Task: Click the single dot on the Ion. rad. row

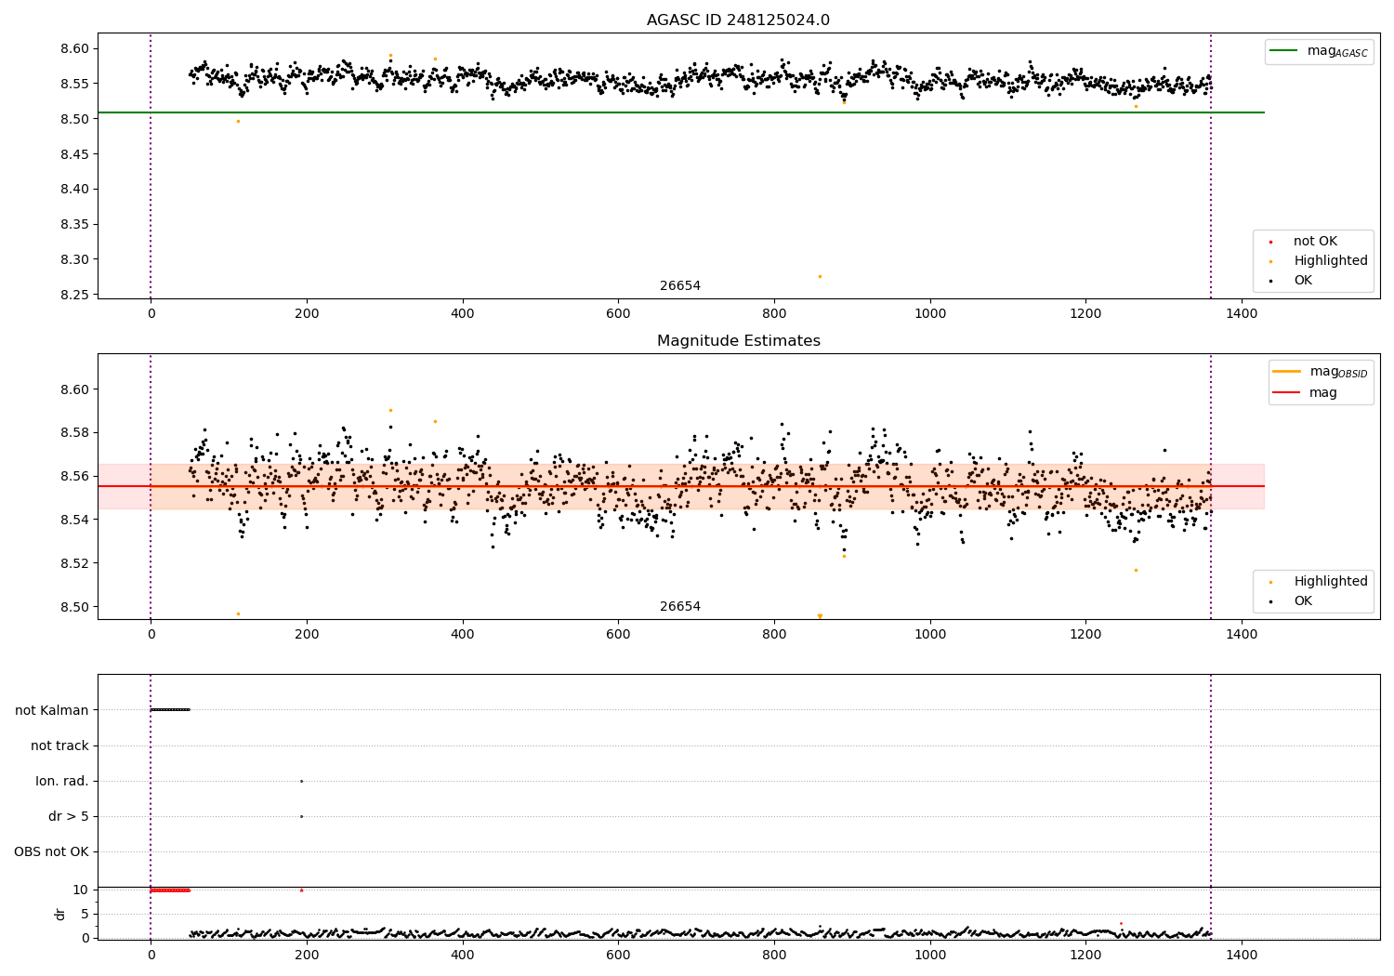Action: tap(301, 781)
